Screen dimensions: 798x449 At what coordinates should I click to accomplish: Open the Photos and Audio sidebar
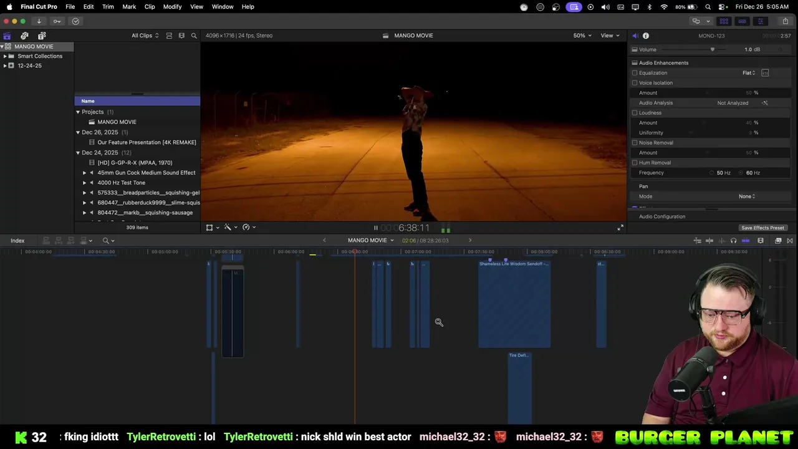coord(24,36)
